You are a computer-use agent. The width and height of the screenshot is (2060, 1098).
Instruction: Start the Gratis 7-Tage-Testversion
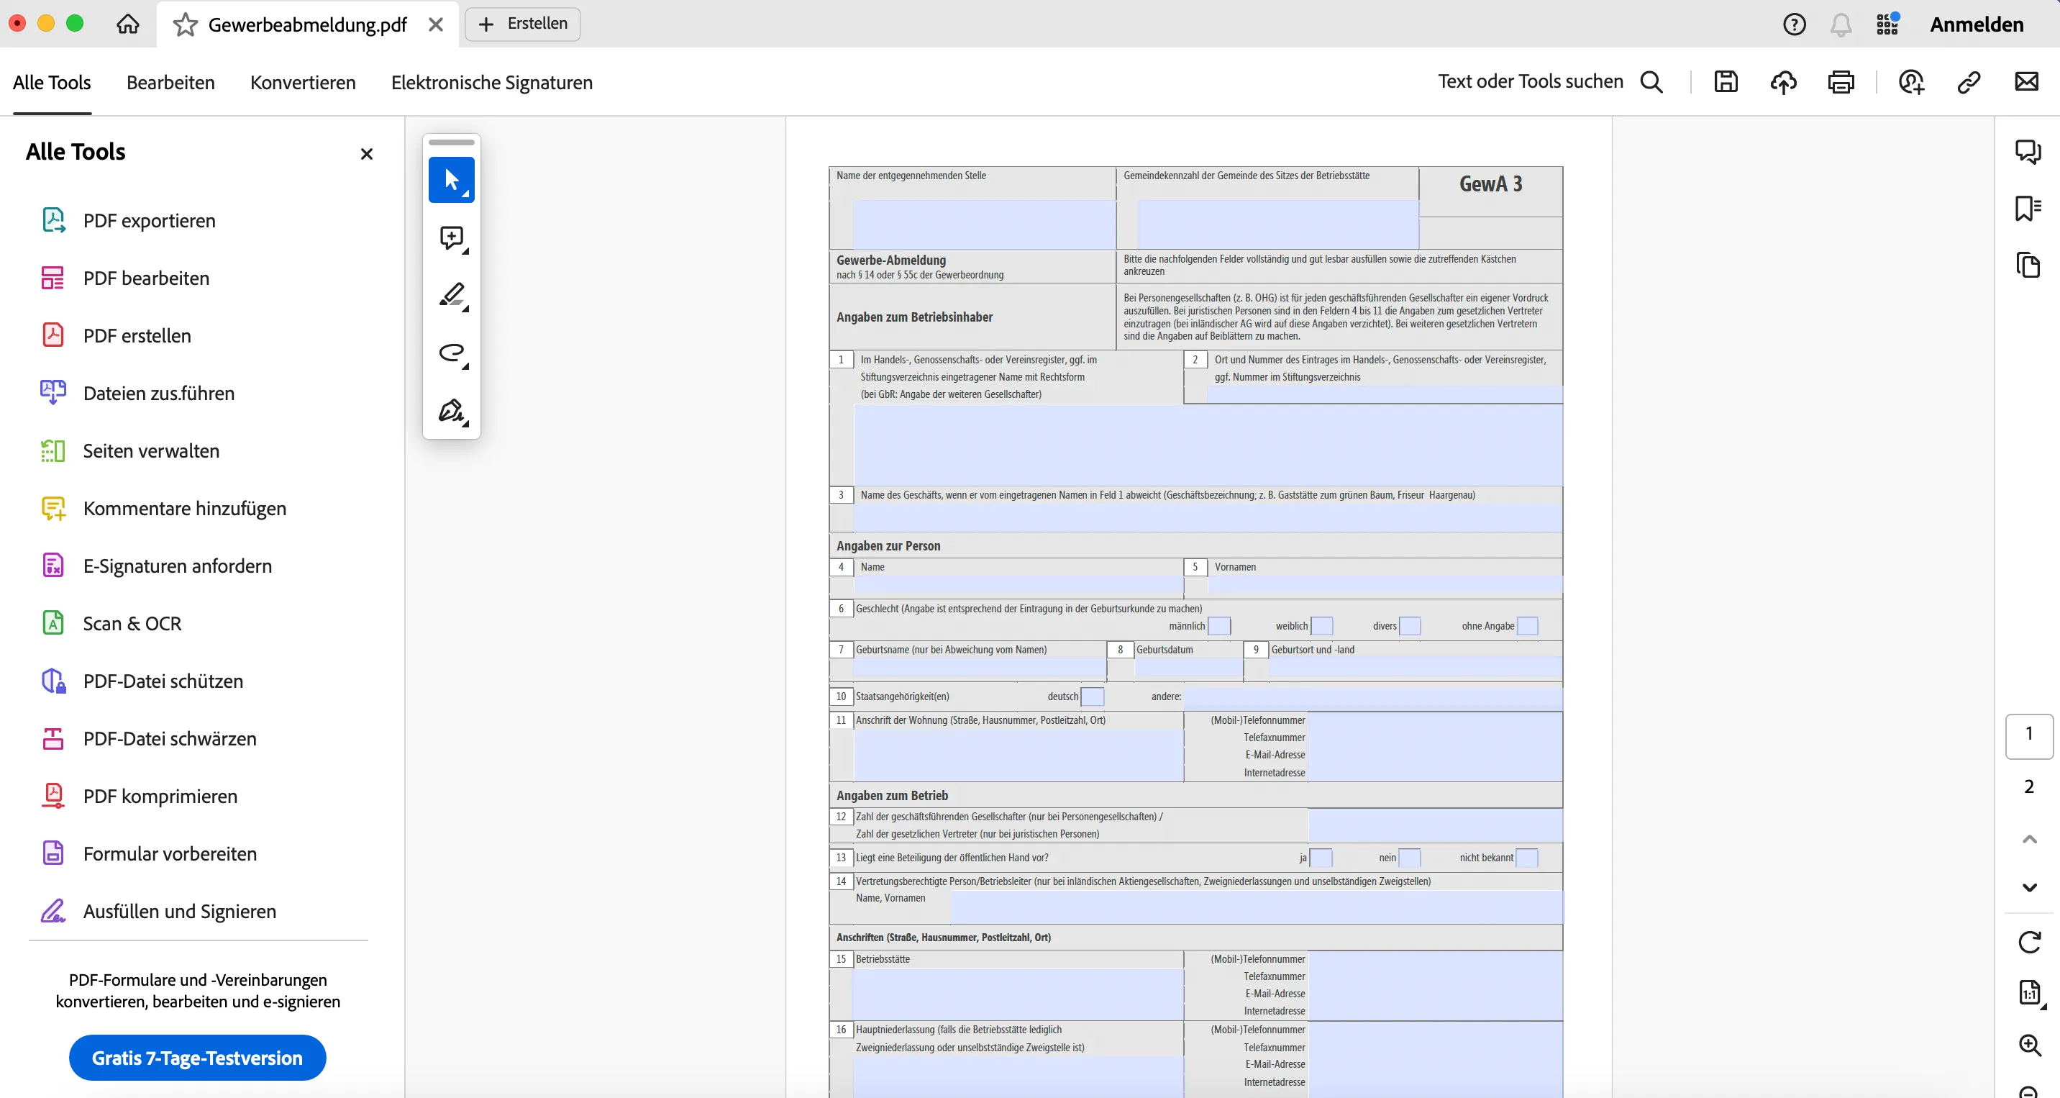197,1057
